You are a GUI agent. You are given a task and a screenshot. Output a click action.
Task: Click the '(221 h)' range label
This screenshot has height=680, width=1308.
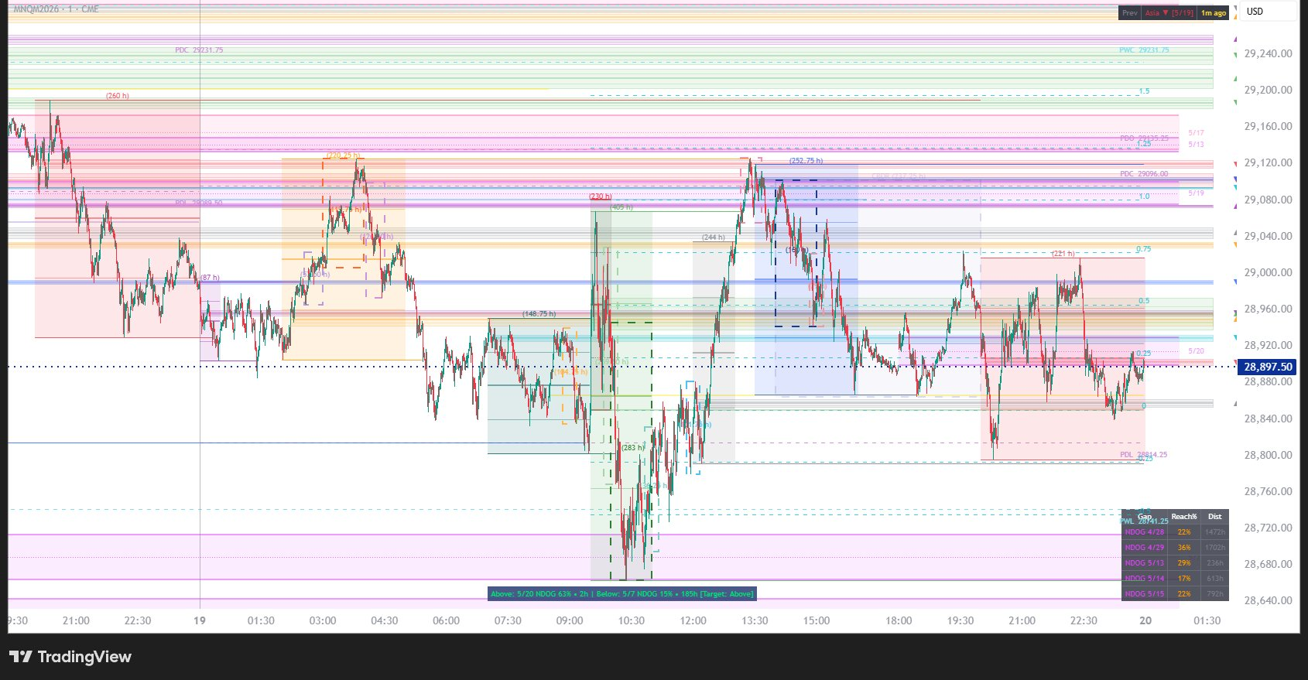[1063, 254]
